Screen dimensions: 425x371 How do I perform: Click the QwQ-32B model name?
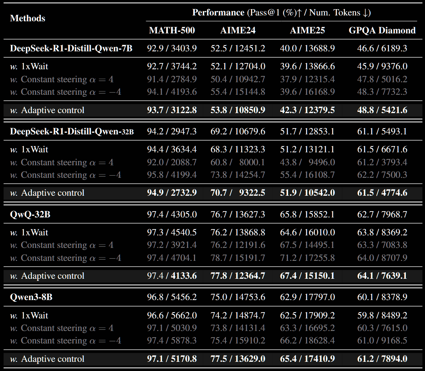point(29,214)
